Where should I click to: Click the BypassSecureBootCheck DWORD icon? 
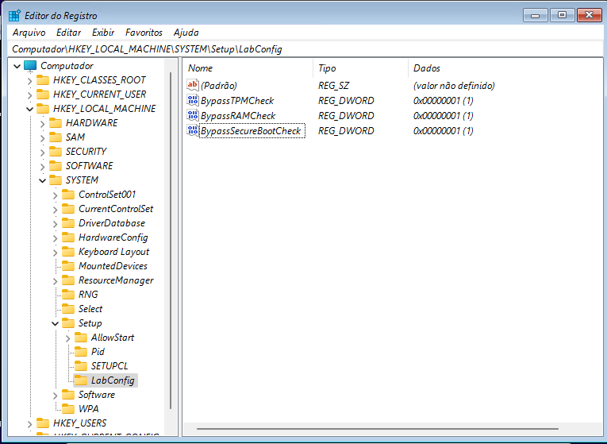click(193, 131)
